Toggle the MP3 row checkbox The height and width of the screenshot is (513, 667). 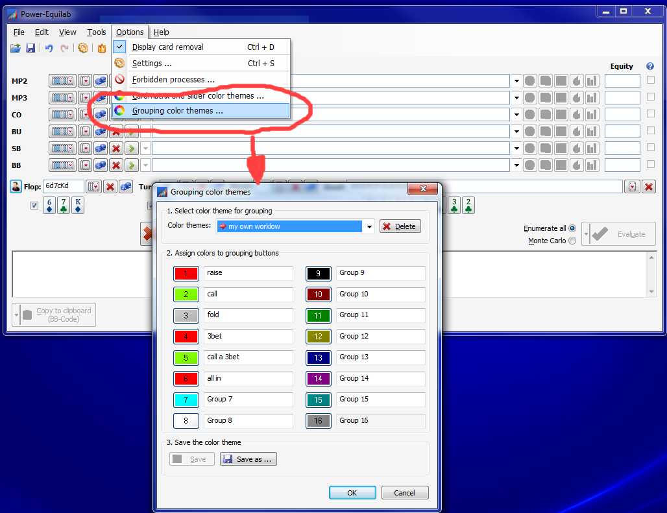point(651,97)
